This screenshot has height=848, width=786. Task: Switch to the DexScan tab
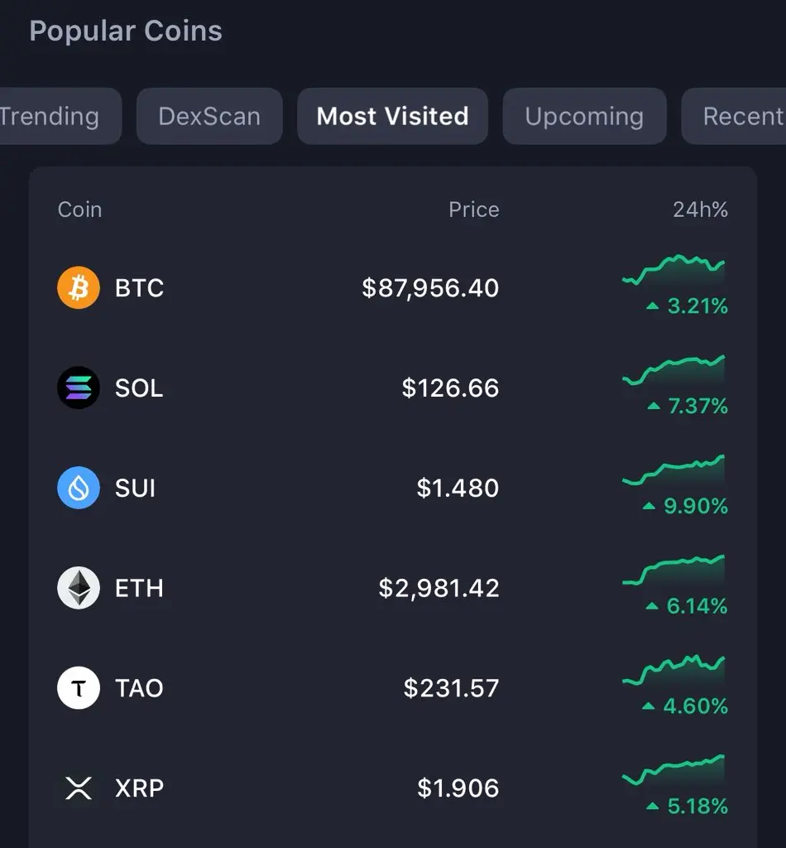click(x=209, y=117)
